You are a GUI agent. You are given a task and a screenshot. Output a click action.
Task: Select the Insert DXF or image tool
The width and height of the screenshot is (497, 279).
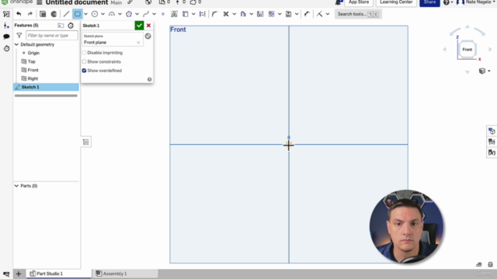(288, 14)
